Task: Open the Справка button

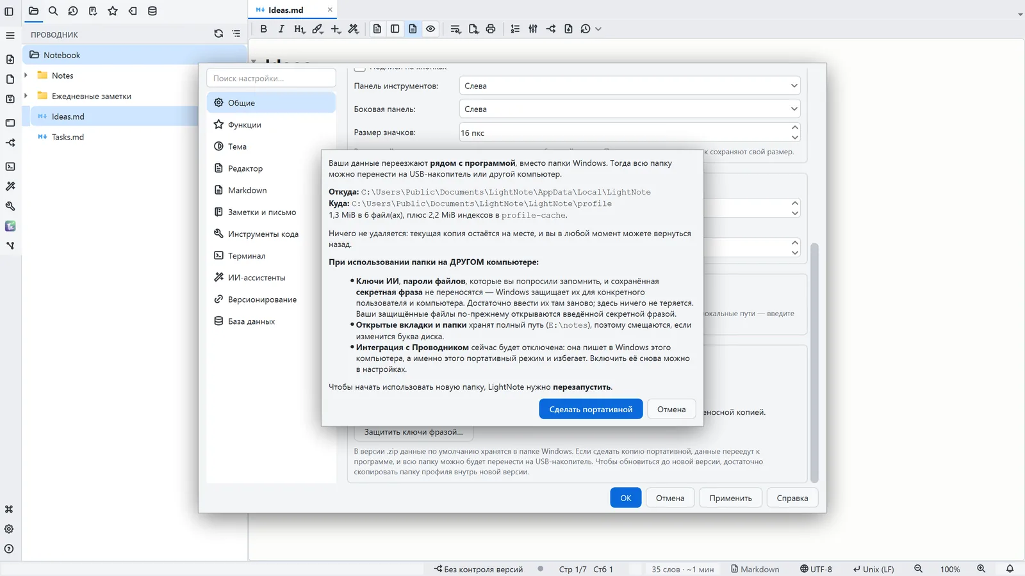Action: 792,498
